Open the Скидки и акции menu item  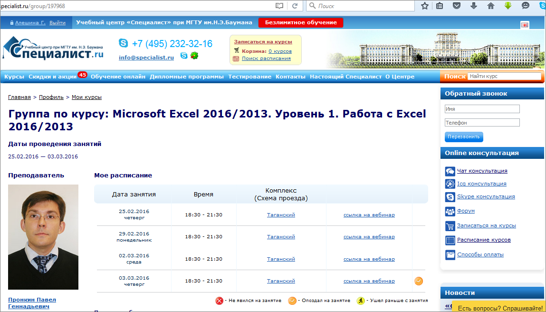53,77
